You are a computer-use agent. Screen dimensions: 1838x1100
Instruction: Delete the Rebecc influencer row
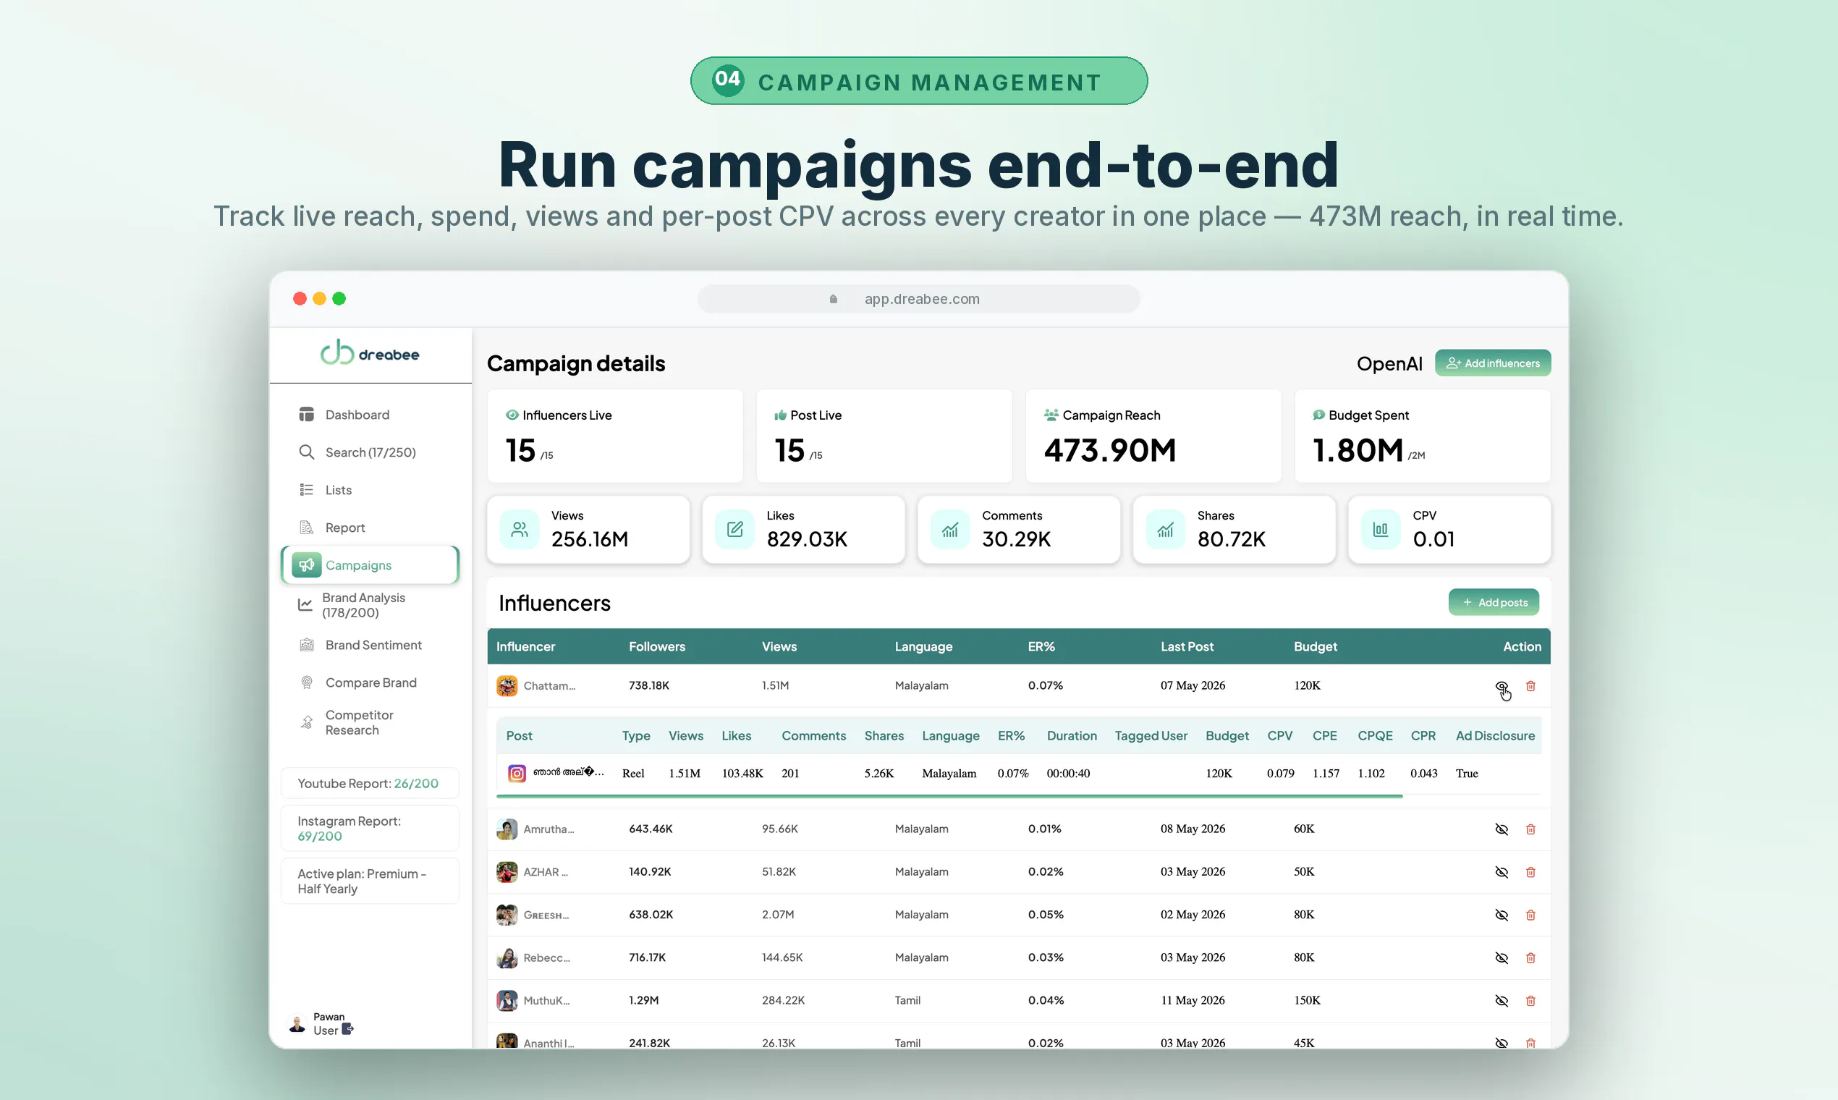pyautogui.click(x=1530, y=958)
